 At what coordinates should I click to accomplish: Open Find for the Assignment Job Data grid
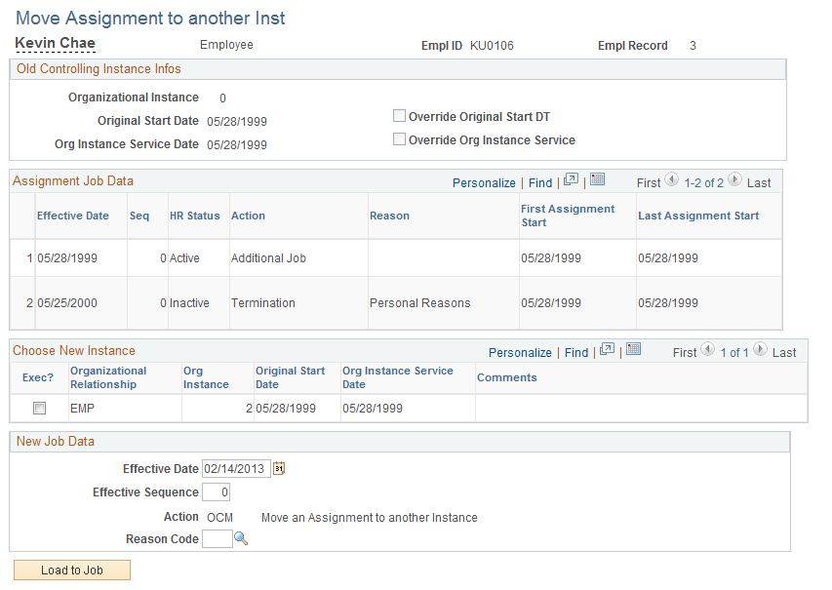pyautogui.click(x=540, y=182)
